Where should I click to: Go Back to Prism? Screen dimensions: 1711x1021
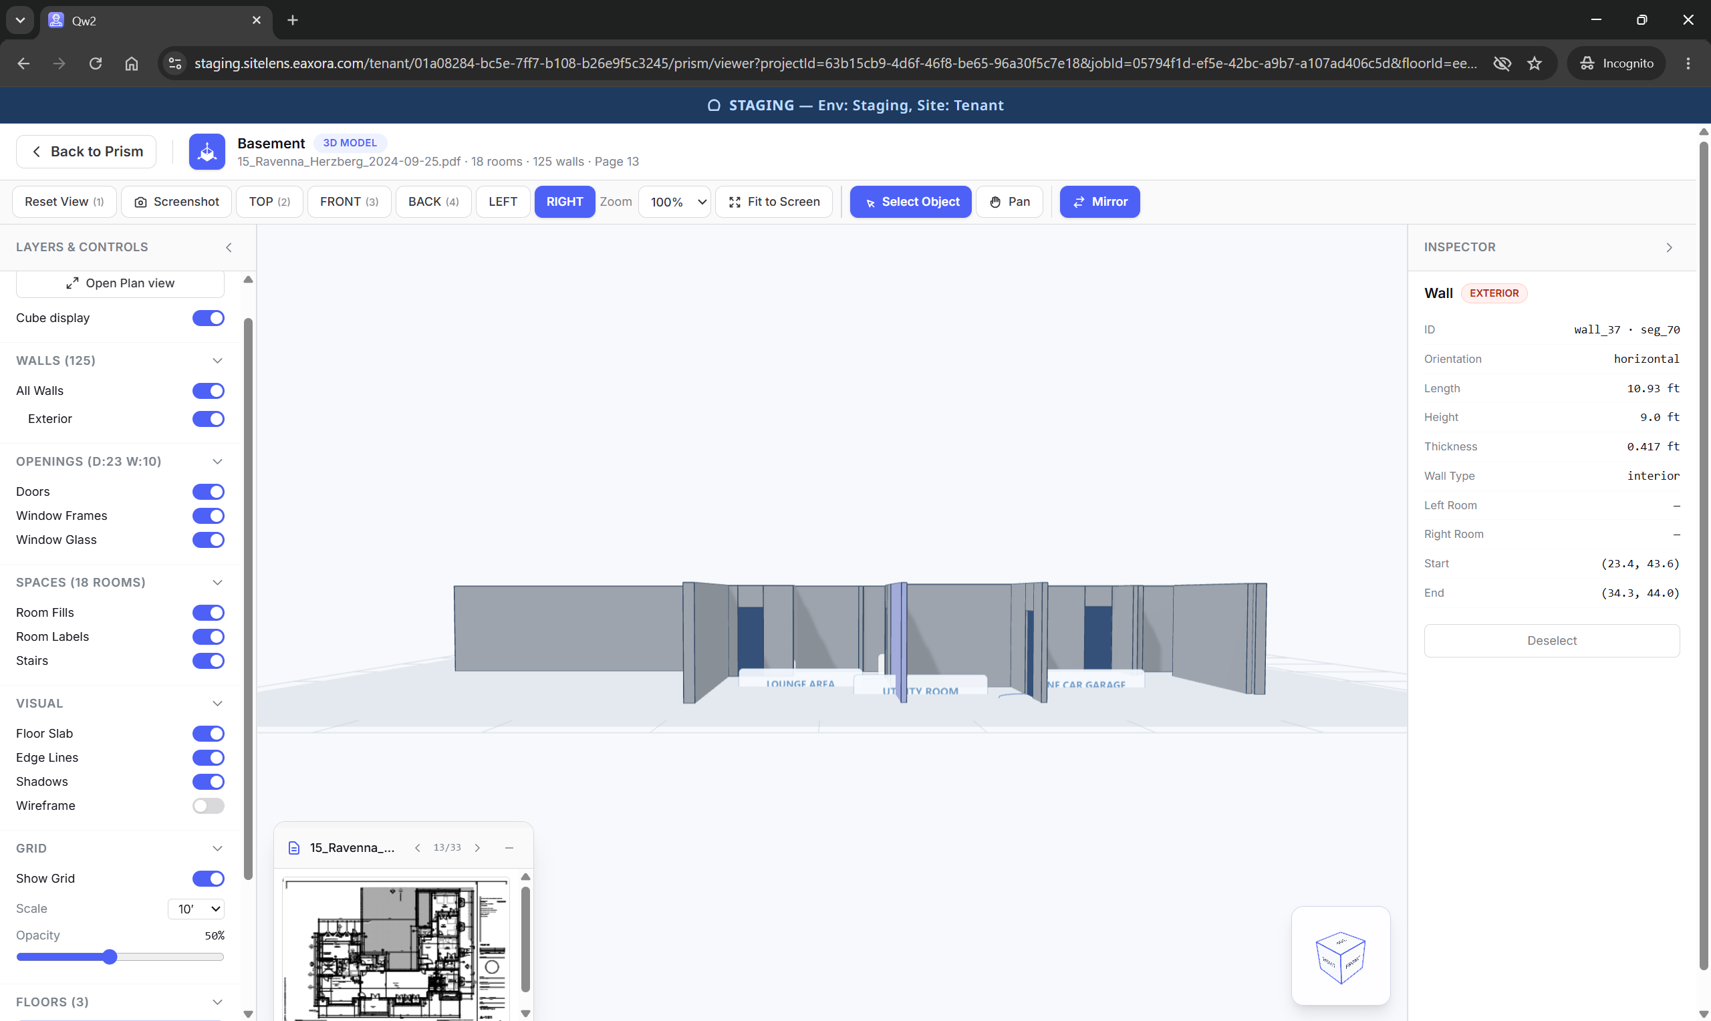click(x=86, y=152)
